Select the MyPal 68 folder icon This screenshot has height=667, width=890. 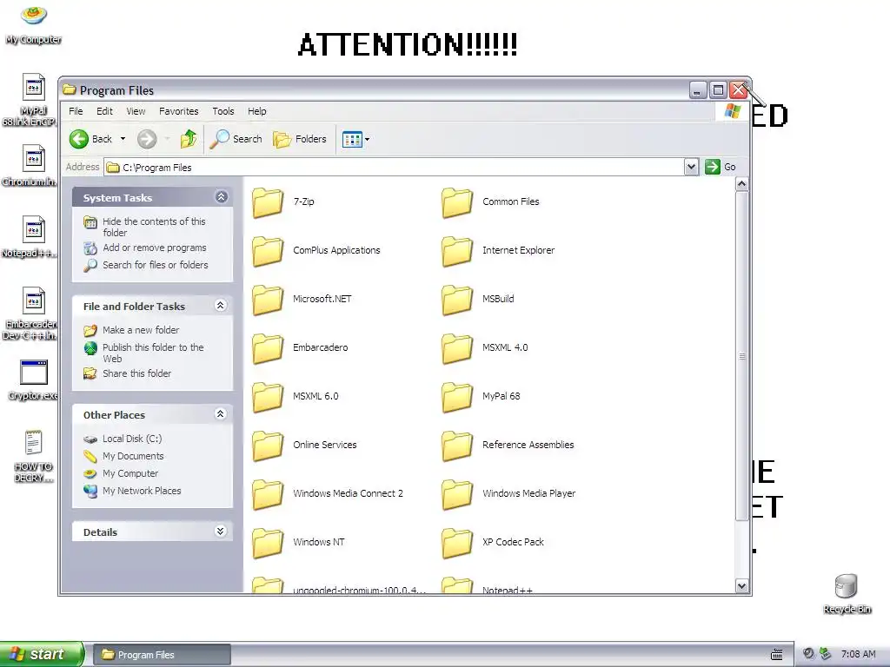457,397
